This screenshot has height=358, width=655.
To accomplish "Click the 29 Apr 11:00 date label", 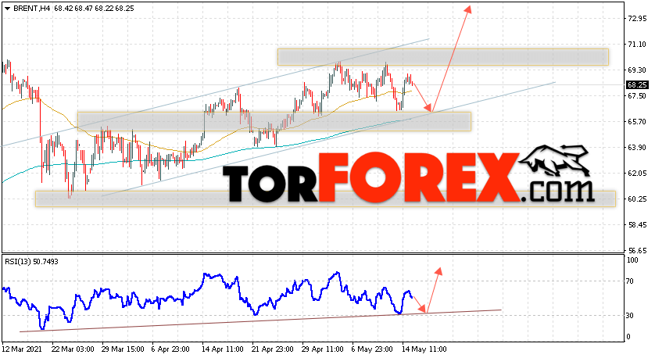I will click(323, 349).
